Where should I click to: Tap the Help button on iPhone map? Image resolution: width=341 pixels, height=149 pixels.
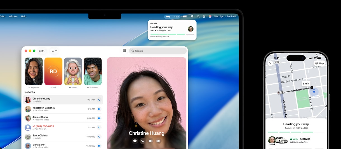(x=319, y=63)
